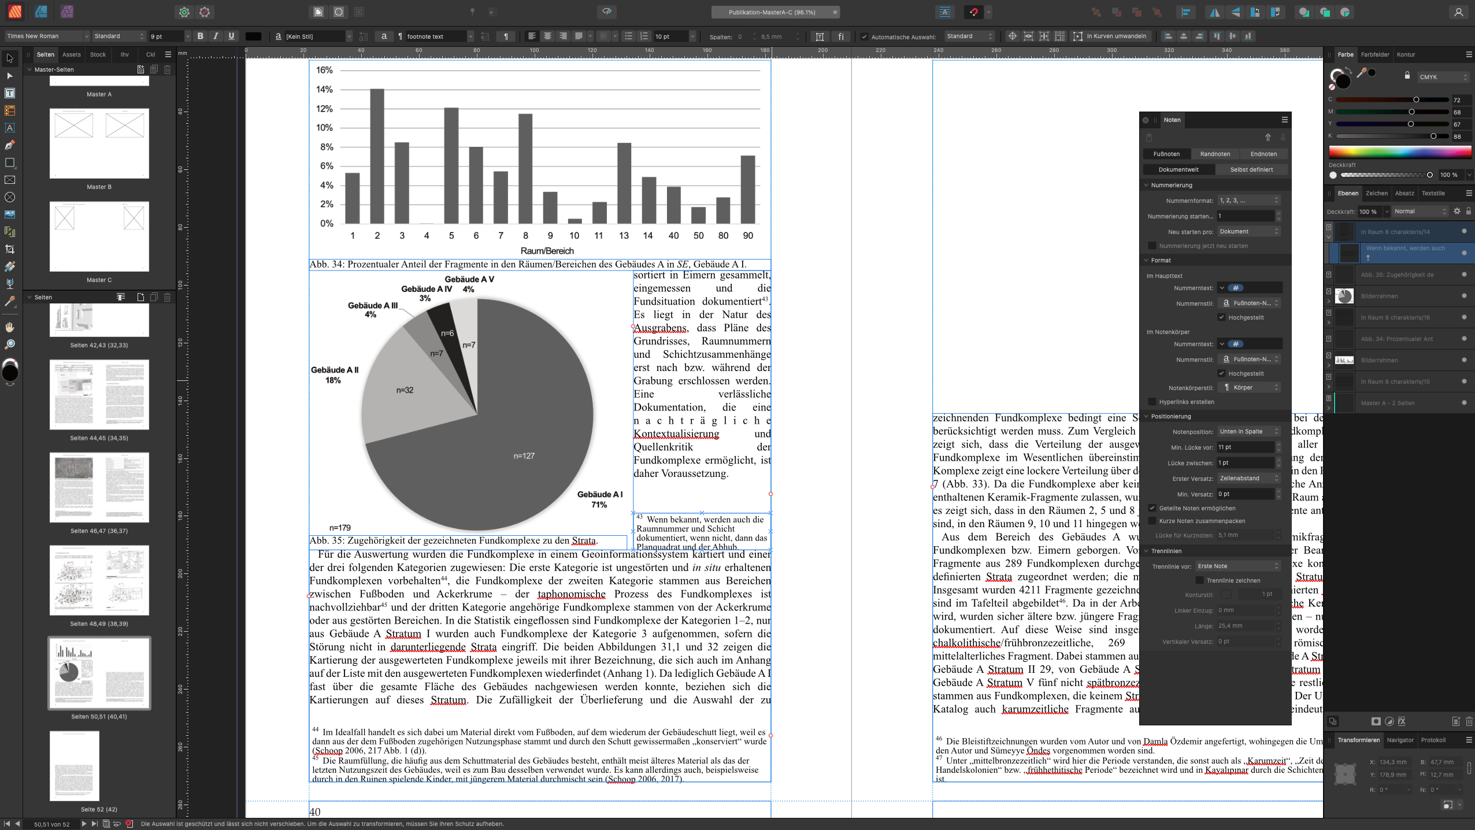Switch to the Navigator tab
The image size is (1475, 830).
1400,740
